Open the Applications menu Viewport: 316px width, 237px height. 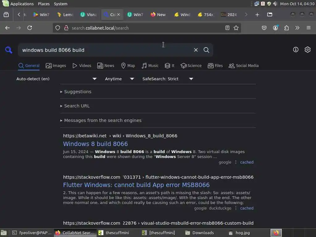pyautogui.click(x=18, y=4)
